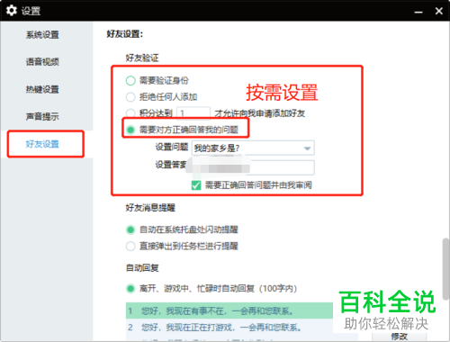Image resolution: width=450 pixels, height=342 pixels.
Task: Click the 积分 value input box
Action: (193, 113)
